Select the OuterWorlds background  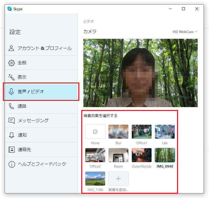click(142, 155)
